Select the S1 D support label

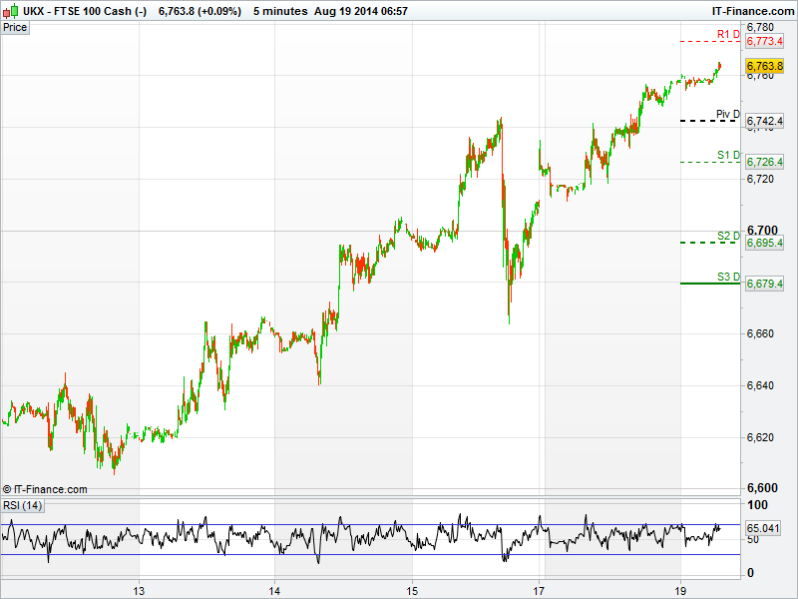point(728,156)
